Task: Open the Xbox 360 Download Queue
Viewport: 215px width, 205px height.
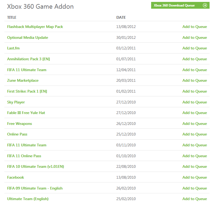Action: [175, 5]
